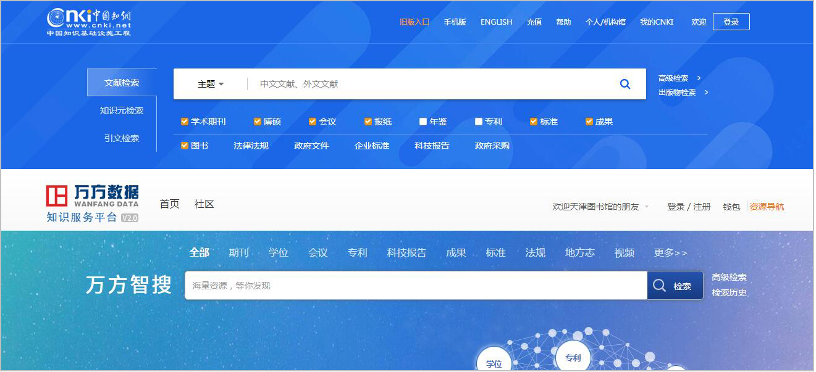
Task: Click the CNKI logo at top left
Action: [89, 23]
